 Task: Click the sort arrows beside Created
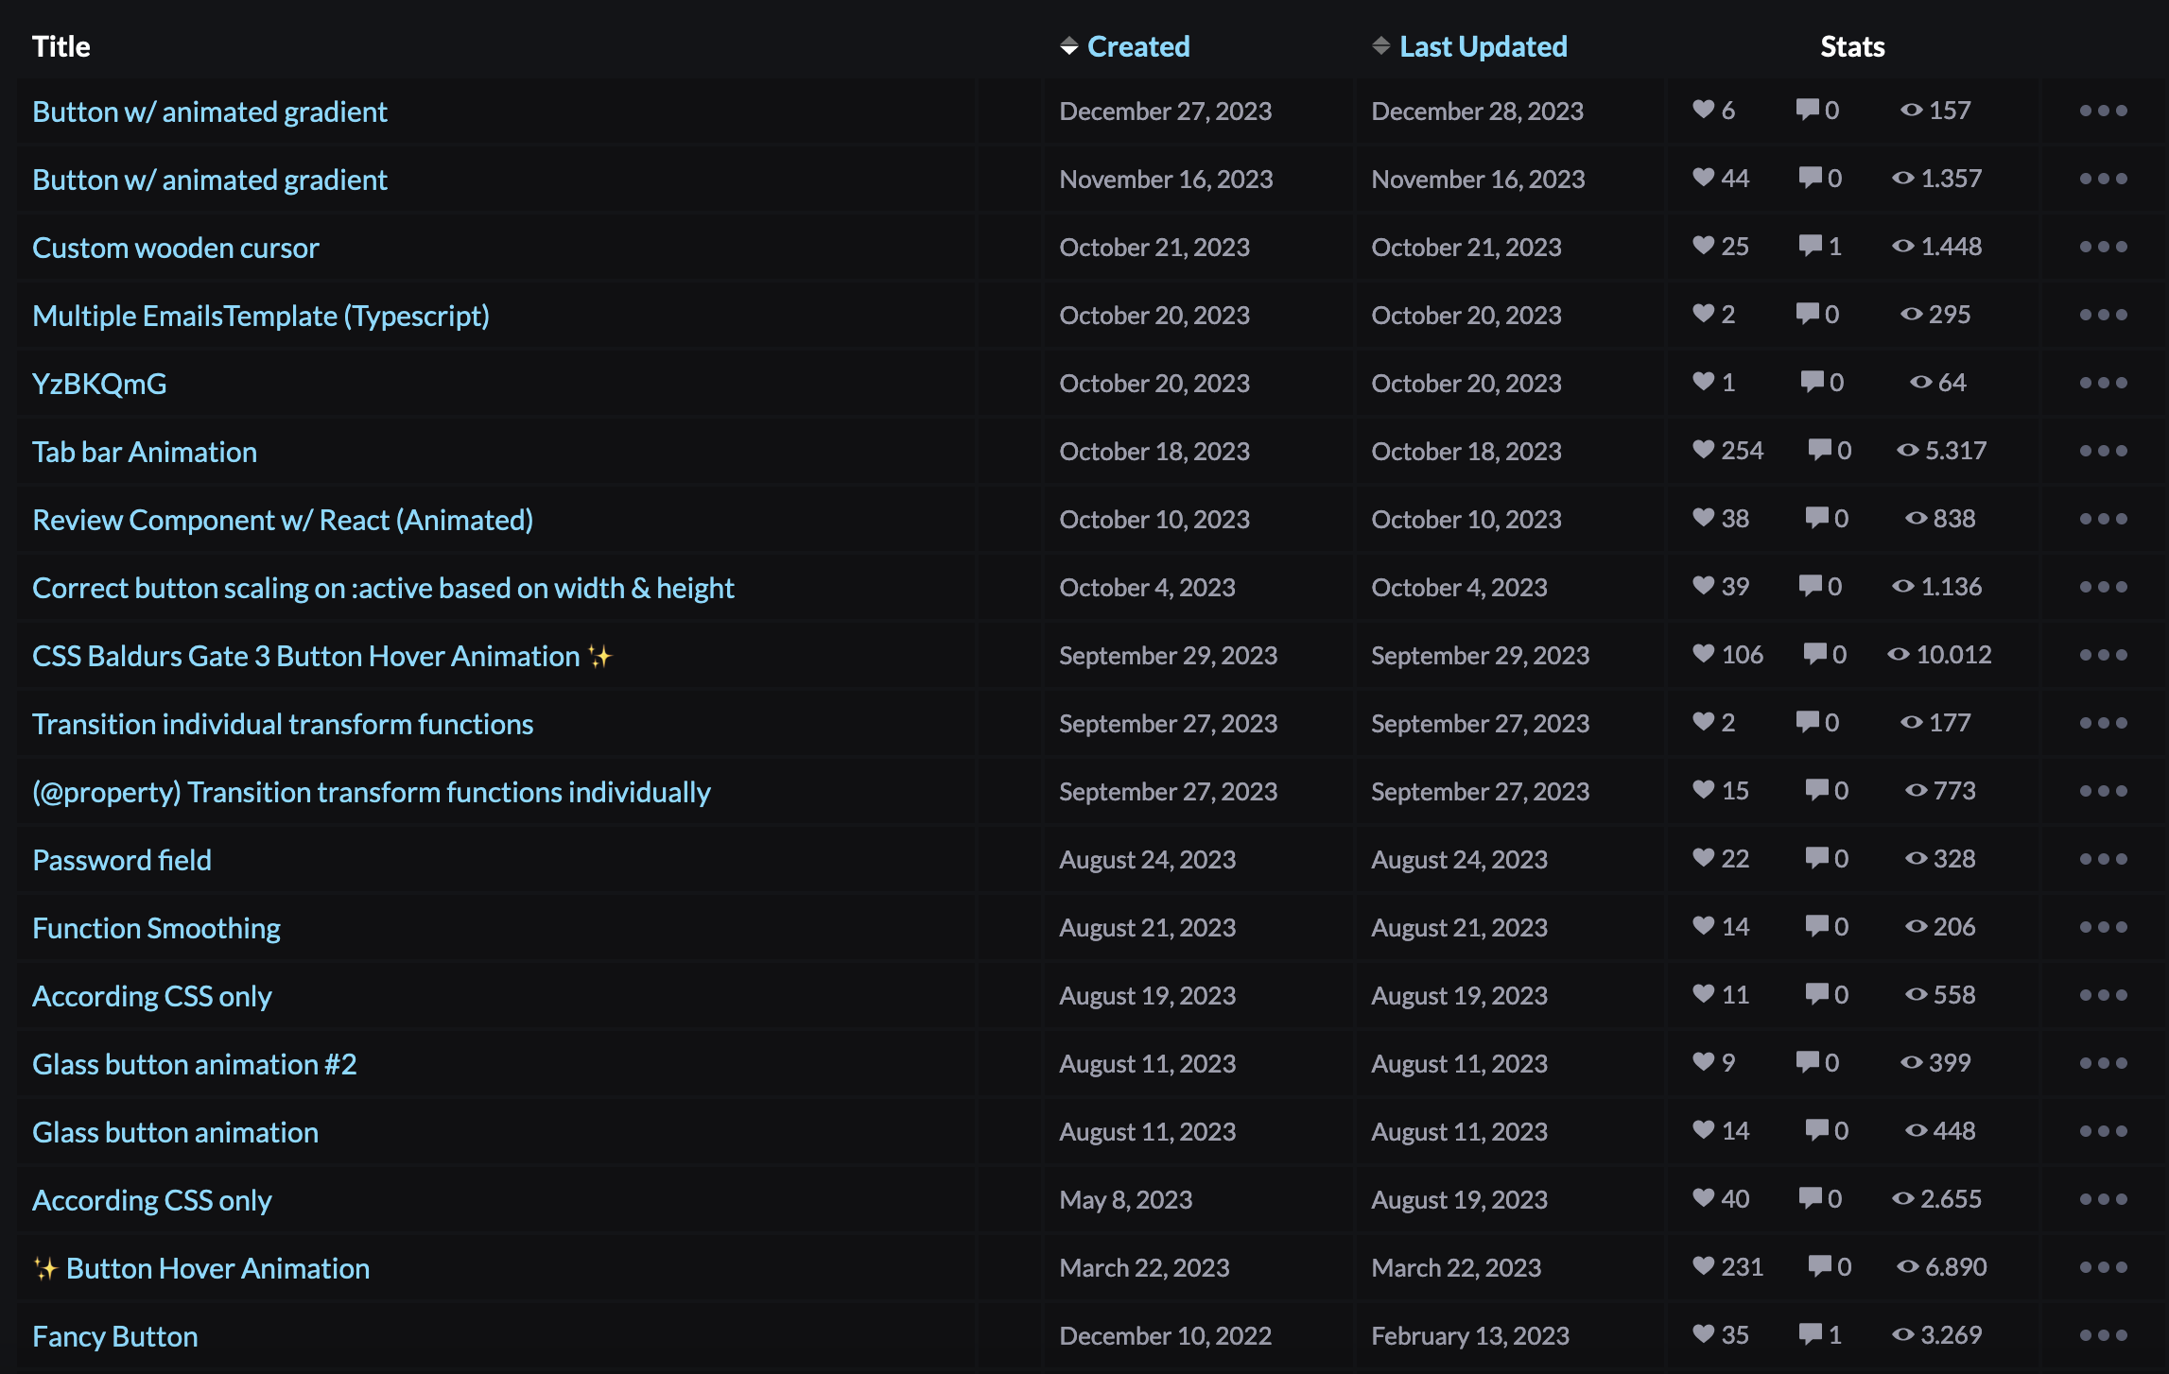tap(1068, 46)
